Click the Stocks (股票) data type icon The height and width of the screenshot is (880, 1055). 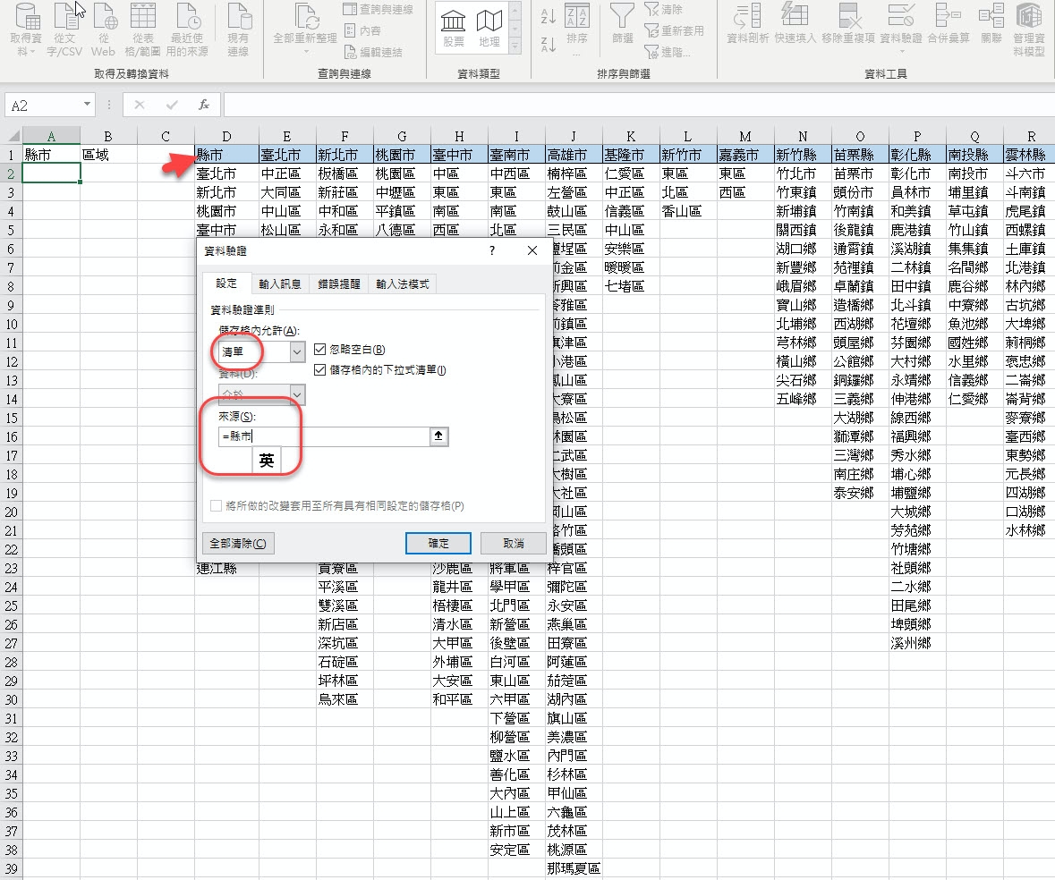tap(454, 21)
